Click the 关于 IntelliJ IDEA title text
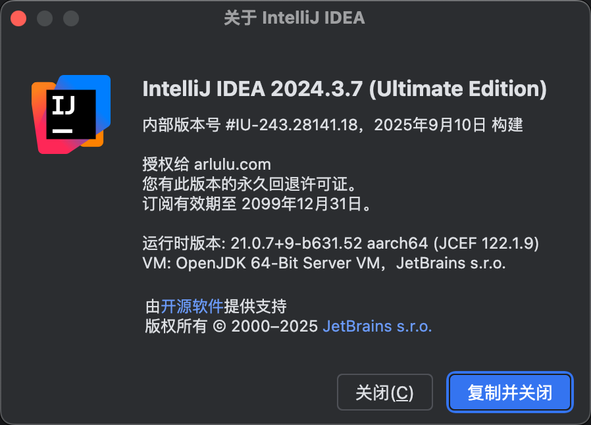The width and height of the screenshot is (591, 425). click(295, 18)
